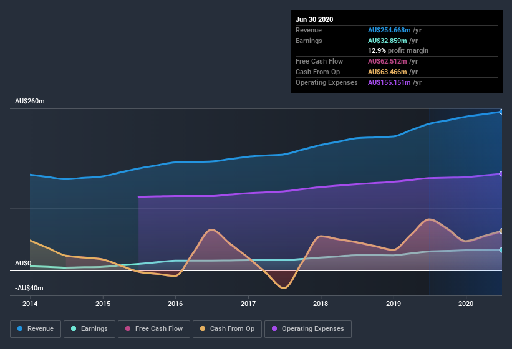Toggle the Earnings legend button
Image resolution: width=512 pixels, height=349 pixels.
point(89,329)
